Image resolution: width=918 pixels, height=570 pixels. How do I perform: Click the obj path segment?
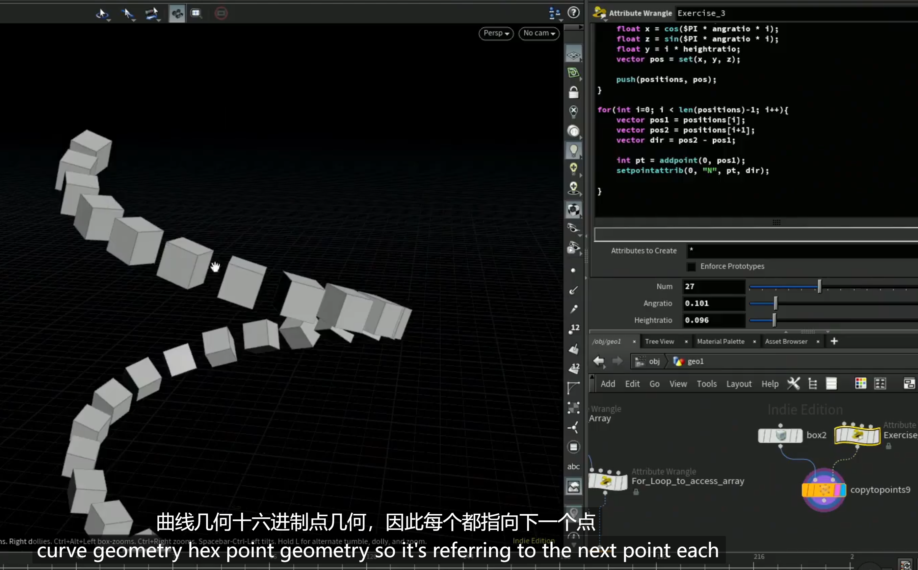(648, 362)
